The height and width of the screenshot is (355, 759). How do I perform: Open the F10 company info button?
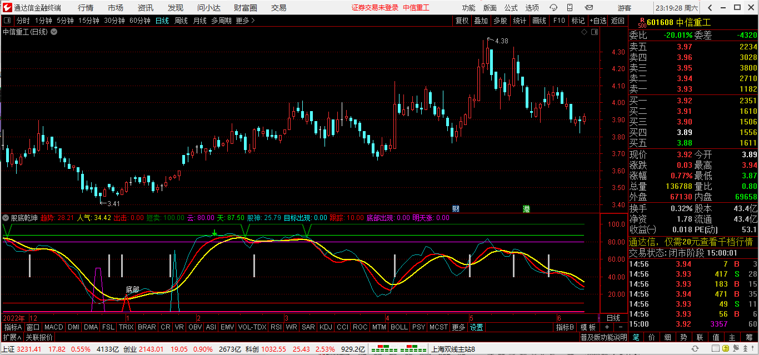click(x=559, y=21)
